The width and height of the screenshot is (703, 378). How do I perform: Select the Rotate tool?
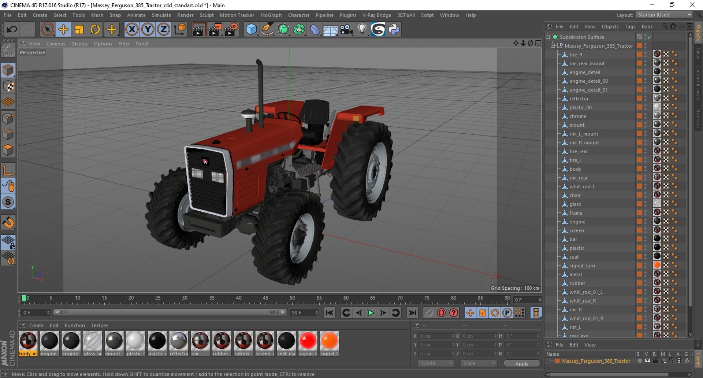(95, 29)
